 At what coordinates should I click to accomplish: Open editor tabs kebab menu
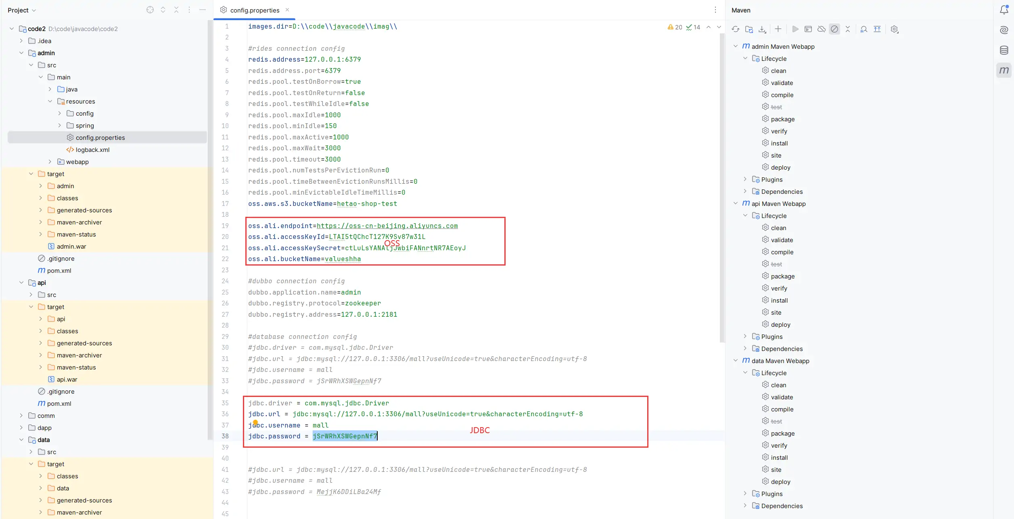click(715, 10)
